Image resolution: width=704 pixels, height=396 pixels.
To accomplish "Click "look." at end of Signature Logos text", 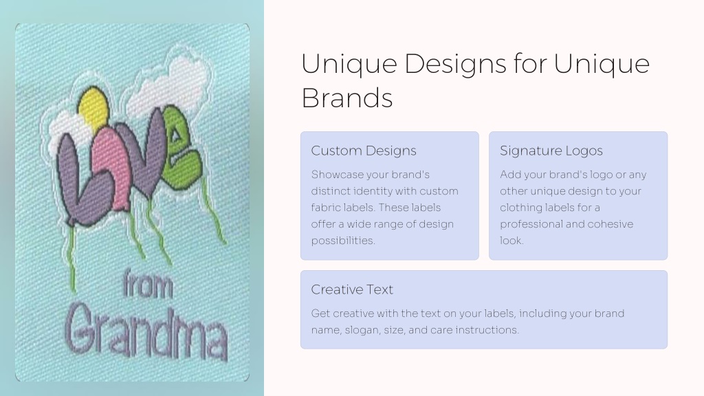I will (x=511, y=241).
